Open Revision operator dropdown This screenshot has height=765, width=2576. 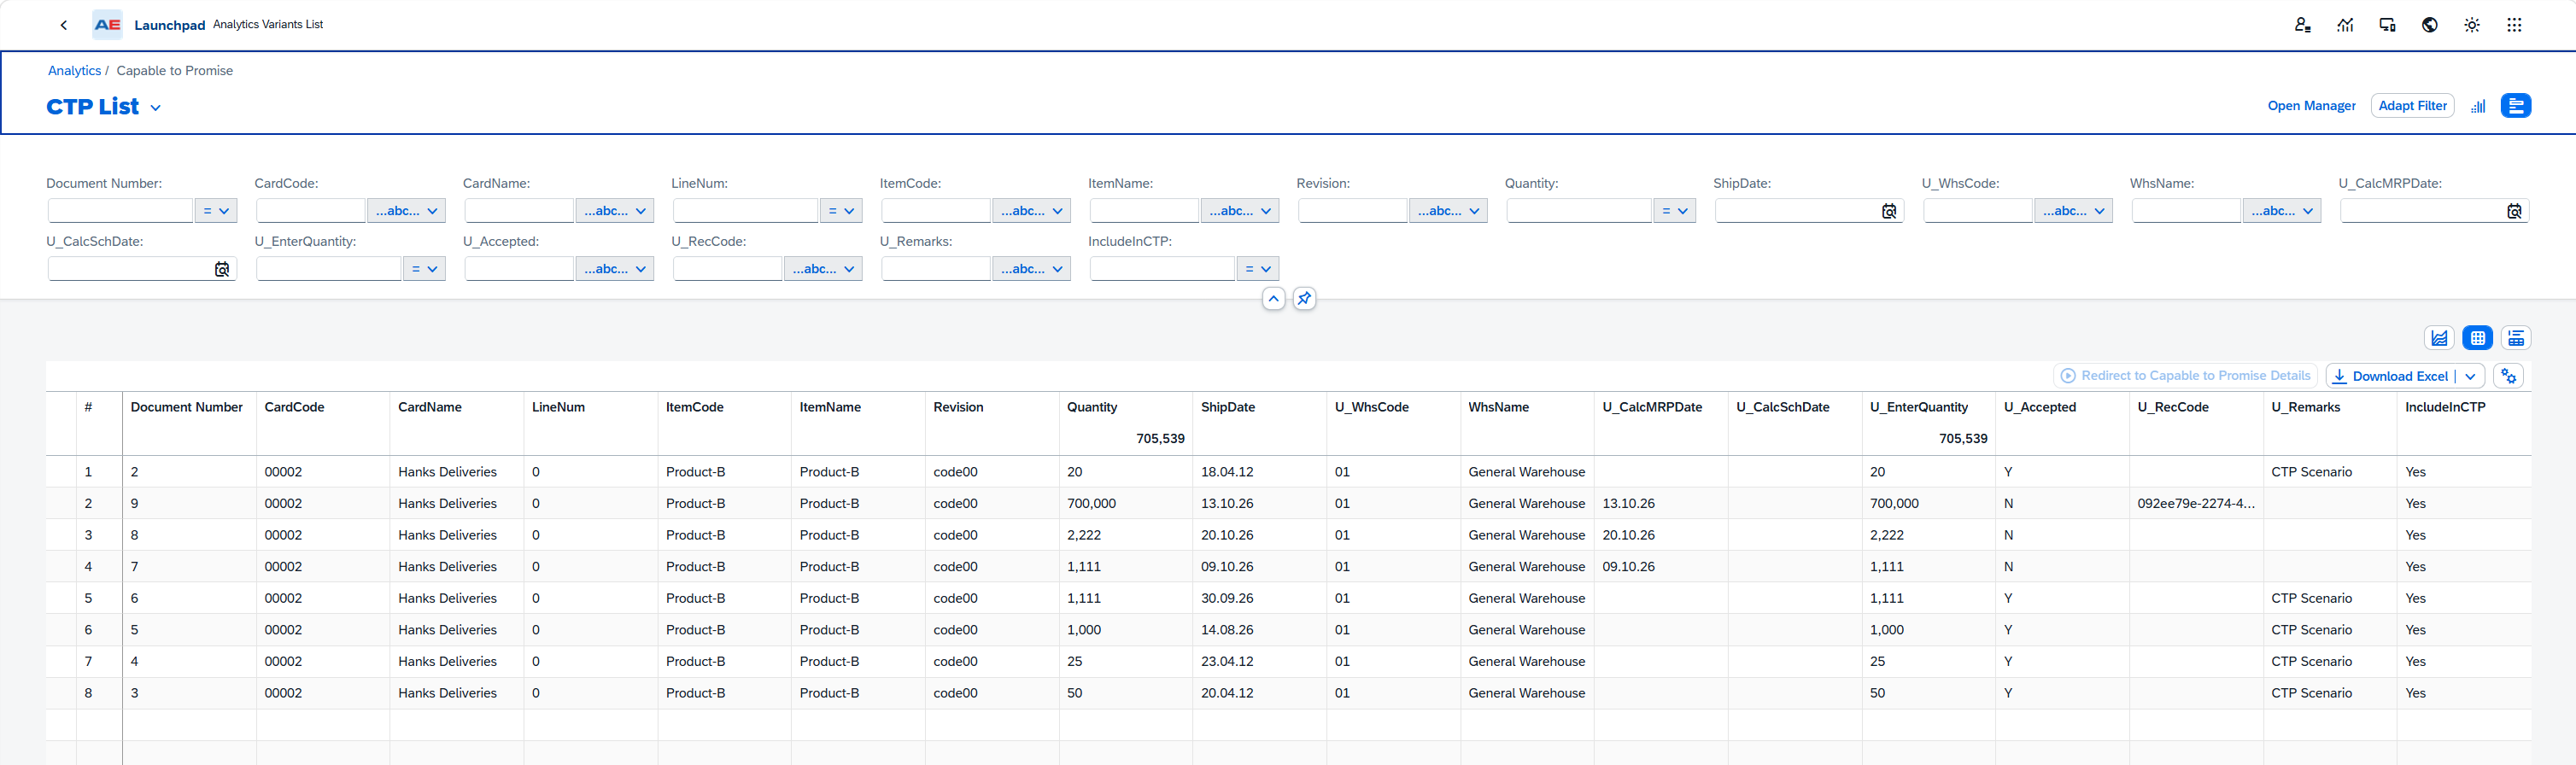pos(1449,211)
